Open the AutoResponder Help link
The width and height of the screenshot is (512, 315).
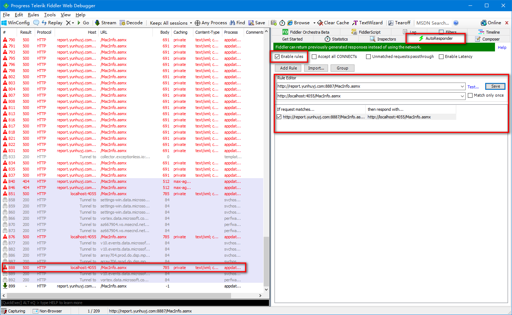(x=502, y=47)
